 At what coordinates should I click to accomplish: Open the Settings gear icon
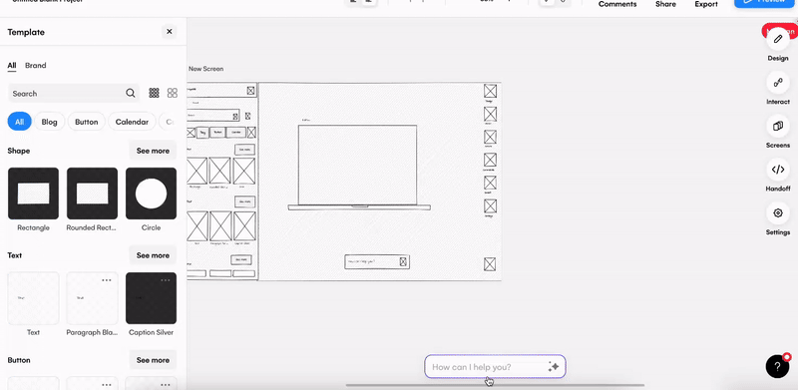(778, 213)
